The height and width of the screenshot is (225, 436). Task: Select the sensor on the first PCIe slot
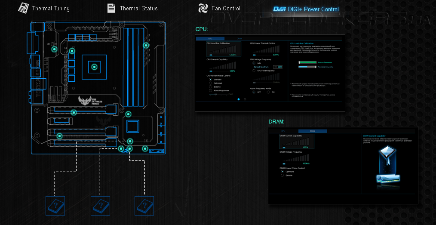click(74, 112)
